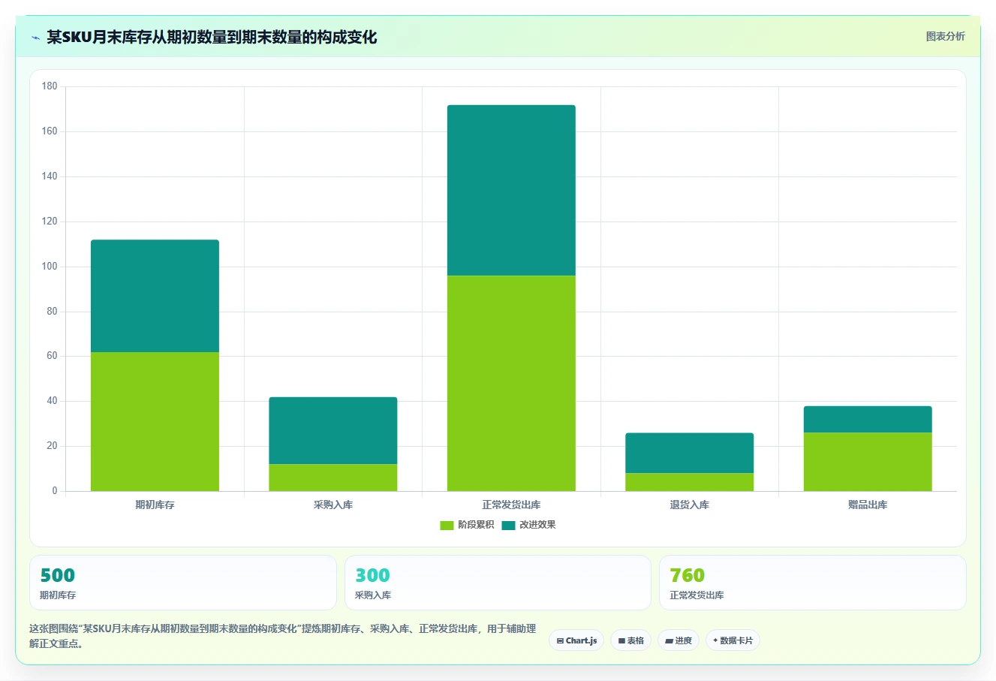Click the 采购入库 x-axis label
996x681 pixels.
[x=333, y=505]
